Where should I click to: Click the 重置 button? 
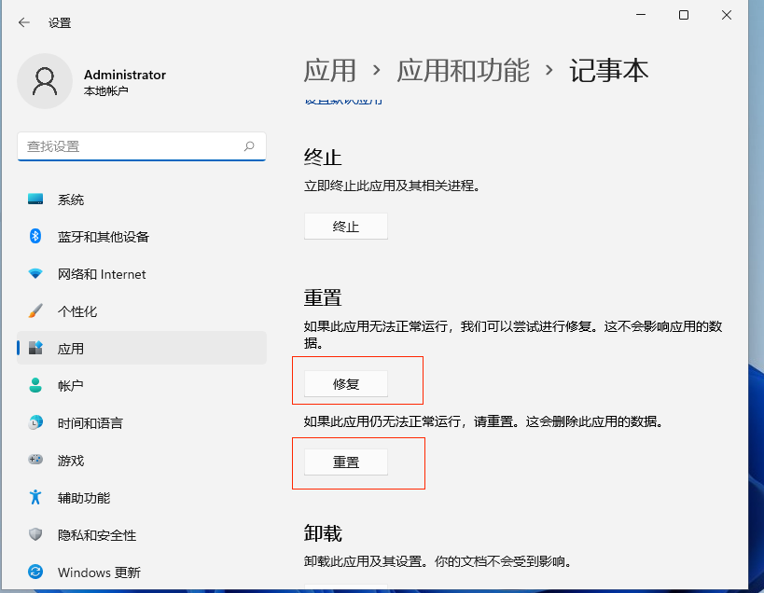click(346, 462)
